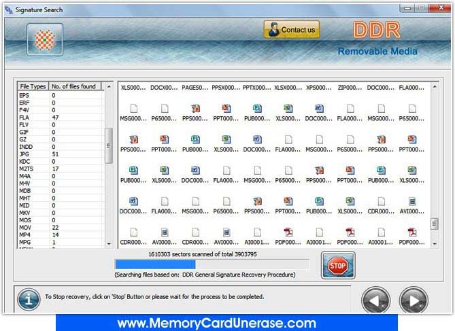Select AVI000 icon in row beginning with DOC000
Screen dimensions: 455x331
(412, 201)
